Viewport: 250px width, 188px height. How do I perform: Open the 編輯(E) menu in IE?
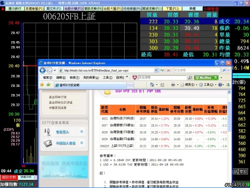click(61, 78)
